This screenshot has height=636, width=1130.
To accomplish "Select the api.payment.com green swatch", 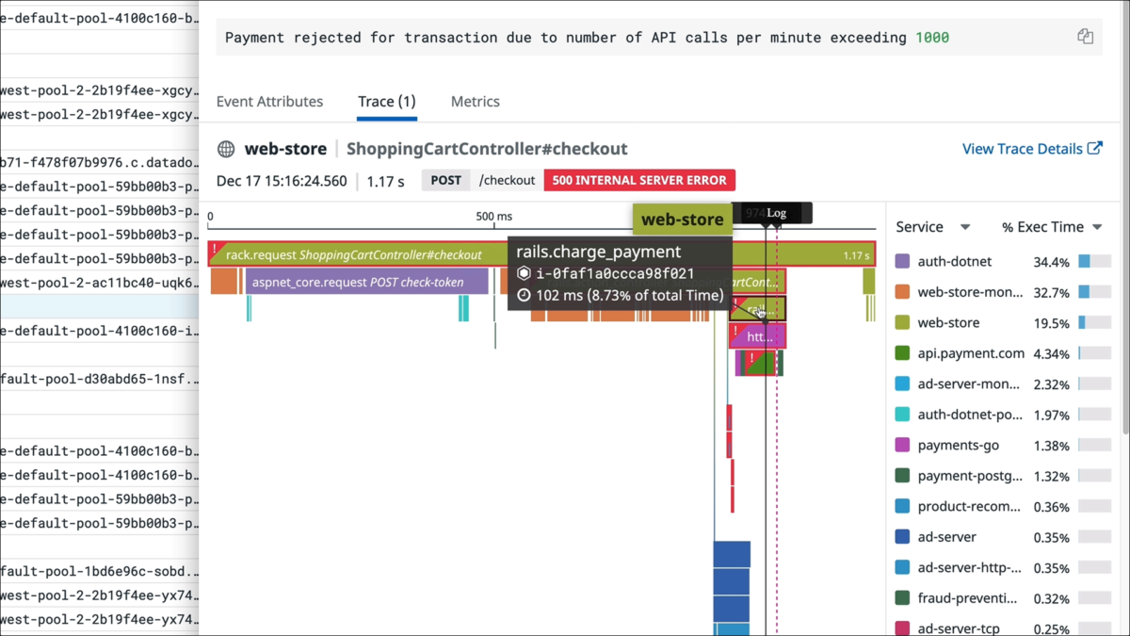I will (902, 353).
